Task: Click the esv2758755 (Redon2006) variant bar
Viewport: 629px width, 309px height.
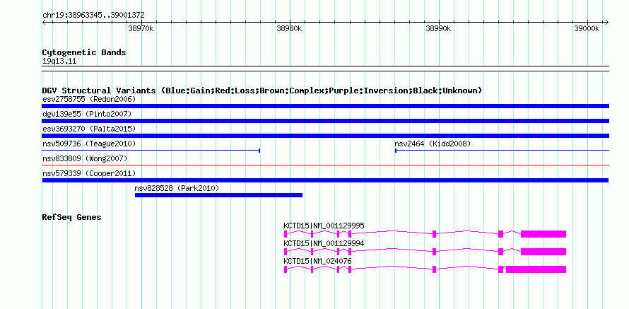Action: [x=325, y=106]
